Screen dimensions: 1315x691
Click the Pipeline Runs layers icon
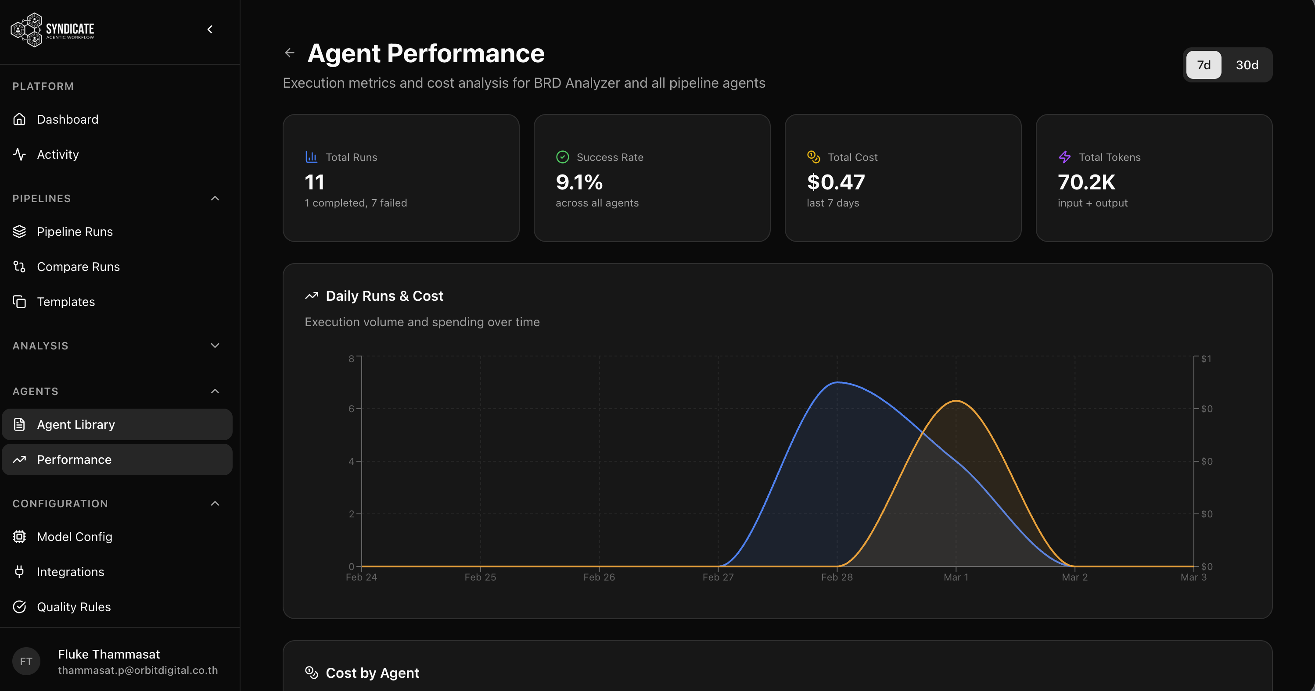(19, 232)
